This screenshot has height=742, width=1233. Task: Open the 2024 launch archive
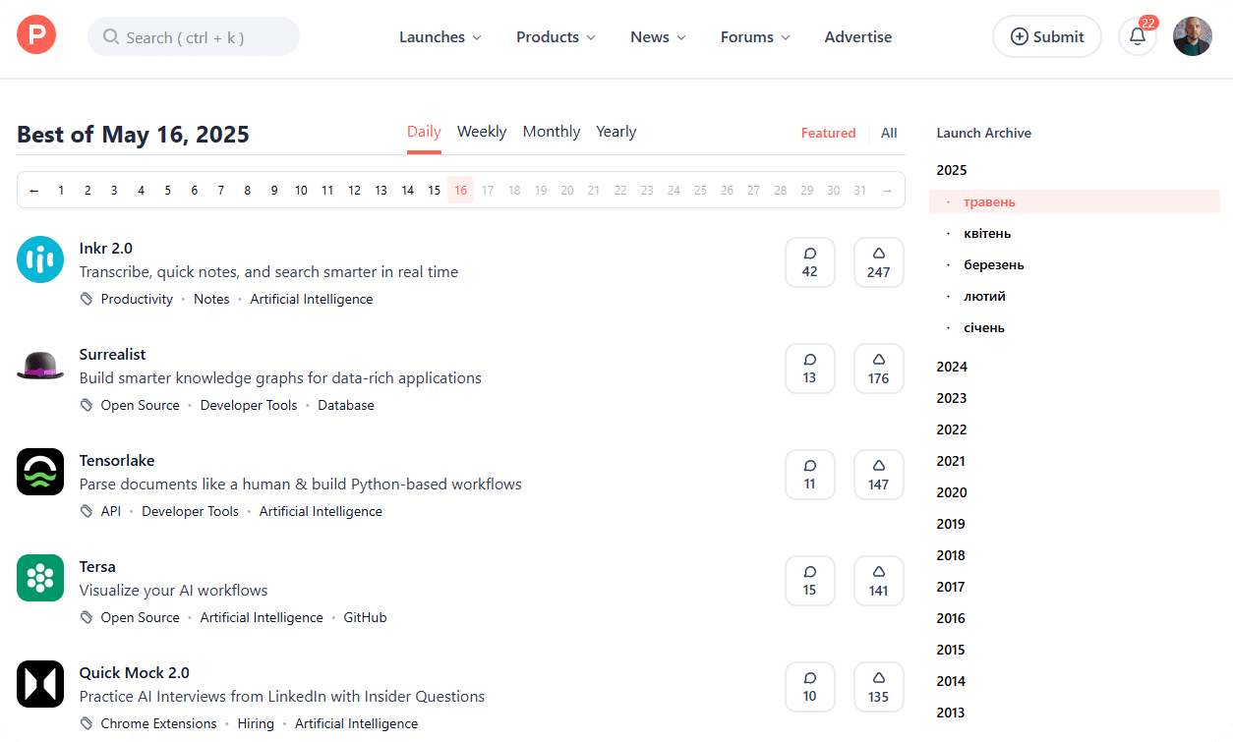coord(952,367)
